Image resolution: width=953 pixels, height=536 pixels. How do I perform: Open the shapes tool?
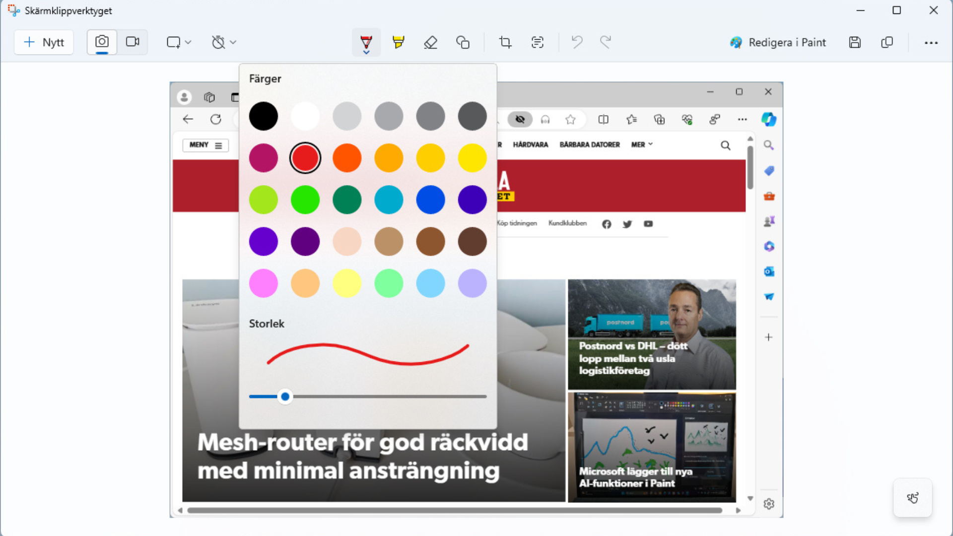coord(463,42)
